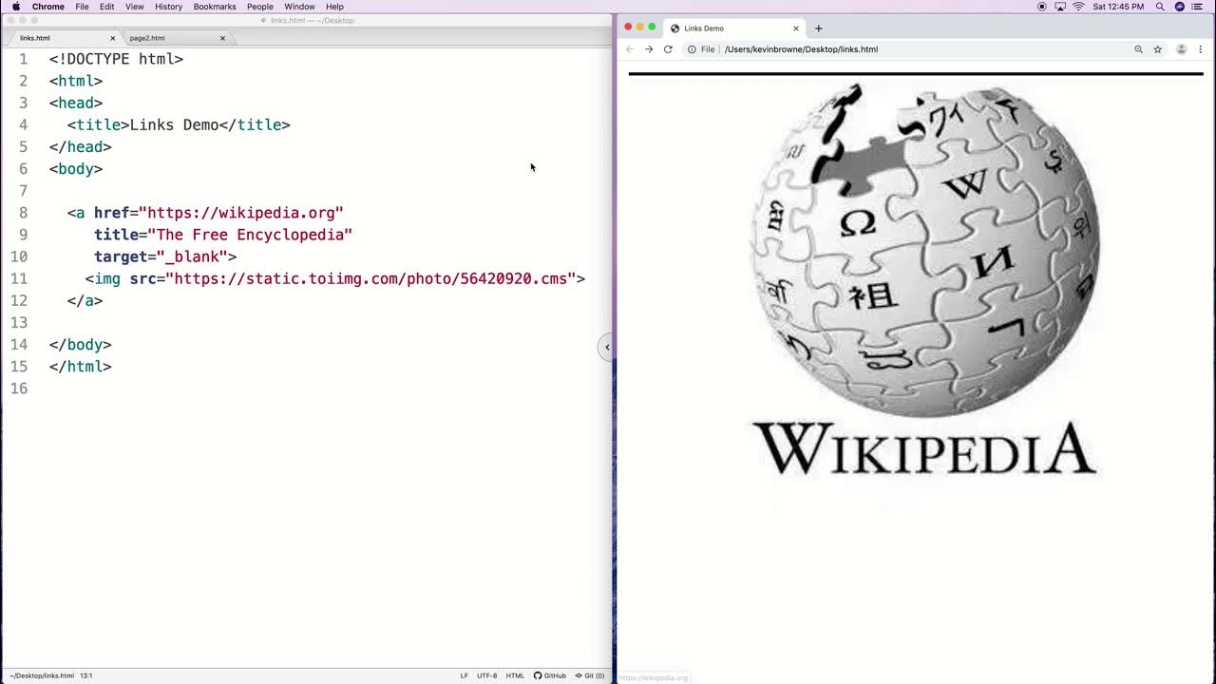The width and height of the screenshot is (1216, 684).
Task: Open the Wi-Fi status menu
Action: click(1078, 7)
